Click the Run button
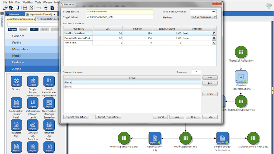Screen dimensions: 274x154 tap(193, 117)
